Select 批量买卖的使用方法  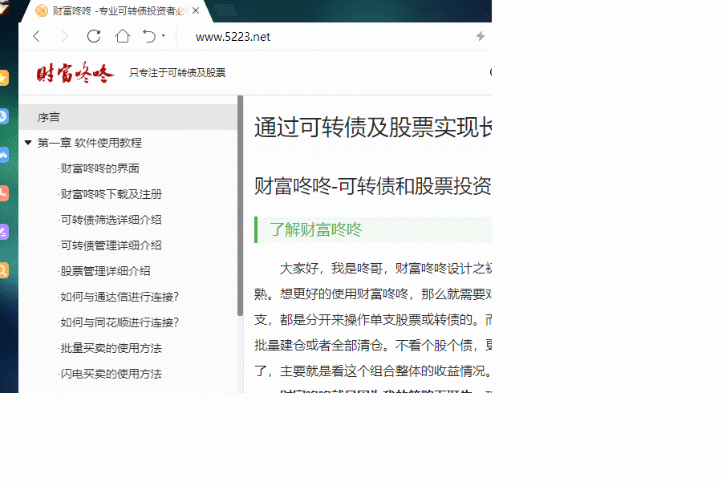111,349
